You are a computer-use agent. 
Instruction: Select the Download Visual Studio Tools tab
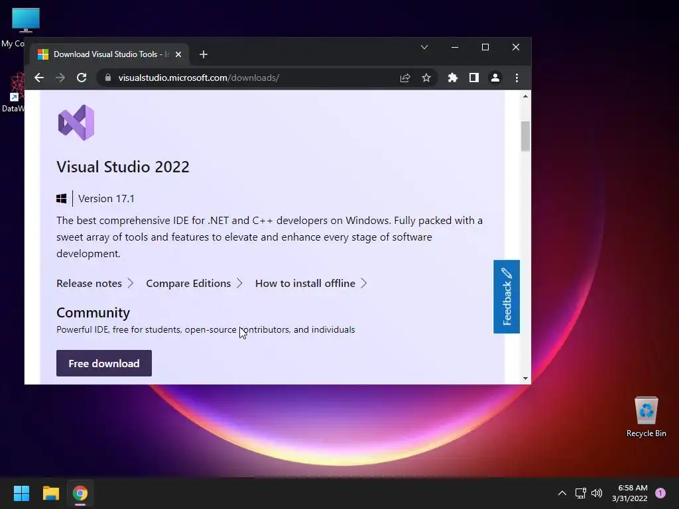click(111, 54)
